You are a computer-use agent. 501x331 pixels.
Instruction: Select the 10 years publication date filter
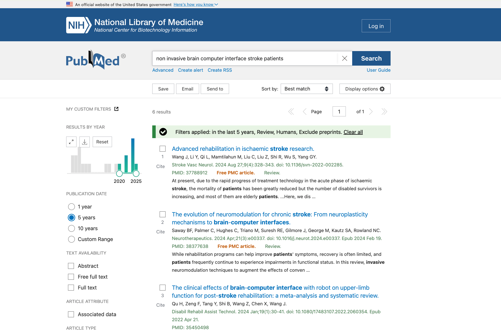click(71, 228)
